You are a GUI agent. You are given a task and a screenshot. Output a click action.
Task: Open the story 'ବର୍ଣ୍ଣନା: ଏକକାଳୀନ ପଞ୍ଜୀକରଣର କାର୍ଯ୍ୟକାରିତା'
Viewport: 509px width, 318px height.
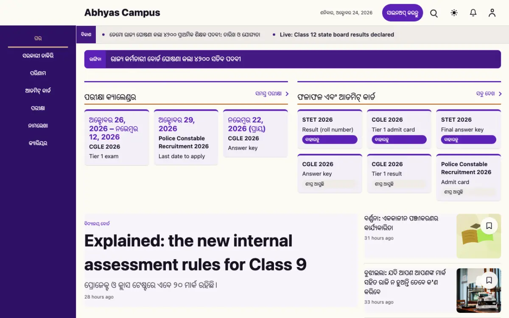[x=401, y=223]
